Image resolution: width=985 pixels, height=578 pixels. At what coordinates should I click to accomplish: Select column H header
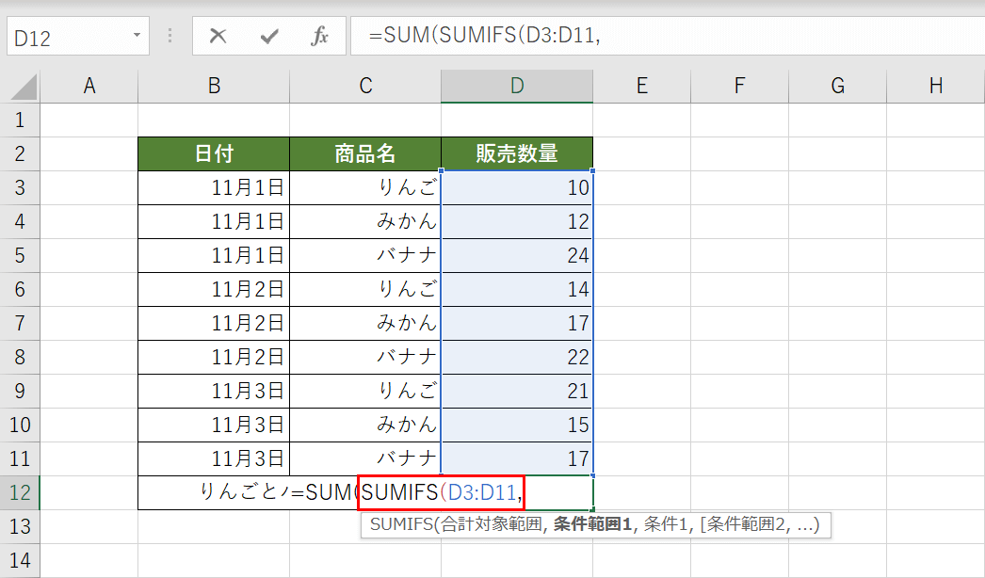pyautogui.click(x=935, y=87)
